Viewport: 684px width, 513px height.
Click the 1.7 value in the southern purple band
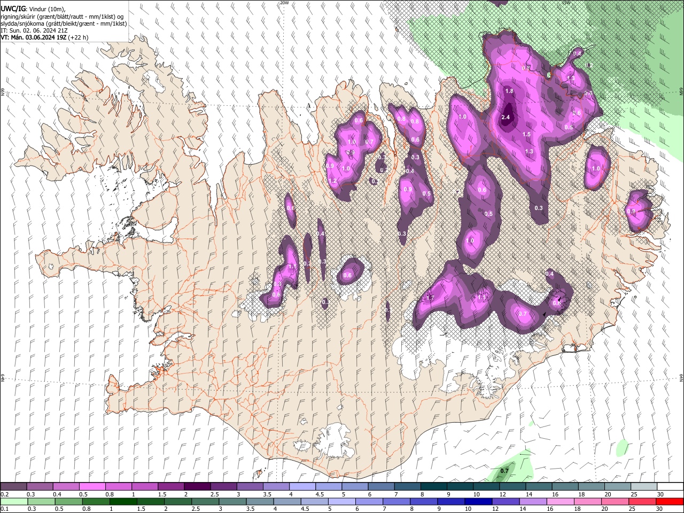pyautogui.click(x=430, y=298)
